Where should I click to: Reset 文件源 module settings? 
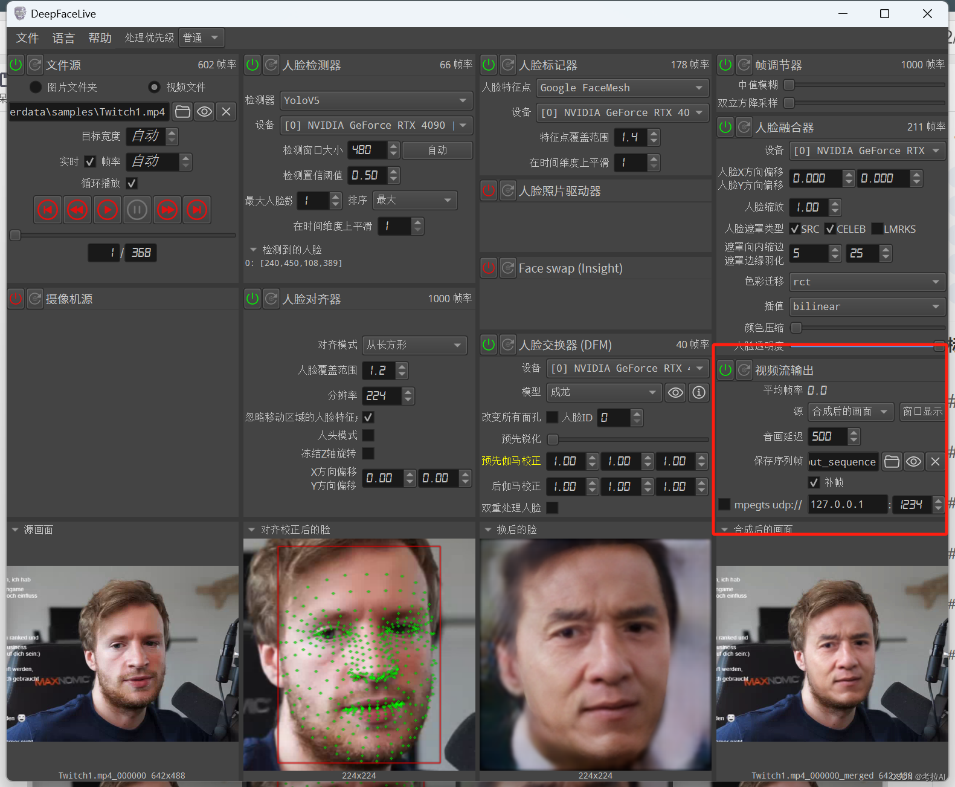[35, 64]
